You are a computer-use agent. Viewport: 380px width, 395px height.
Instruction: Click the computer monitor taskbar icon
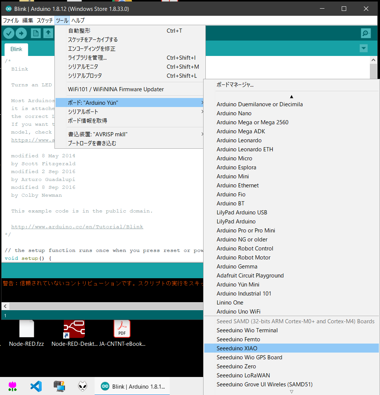[x=59, y=386]
